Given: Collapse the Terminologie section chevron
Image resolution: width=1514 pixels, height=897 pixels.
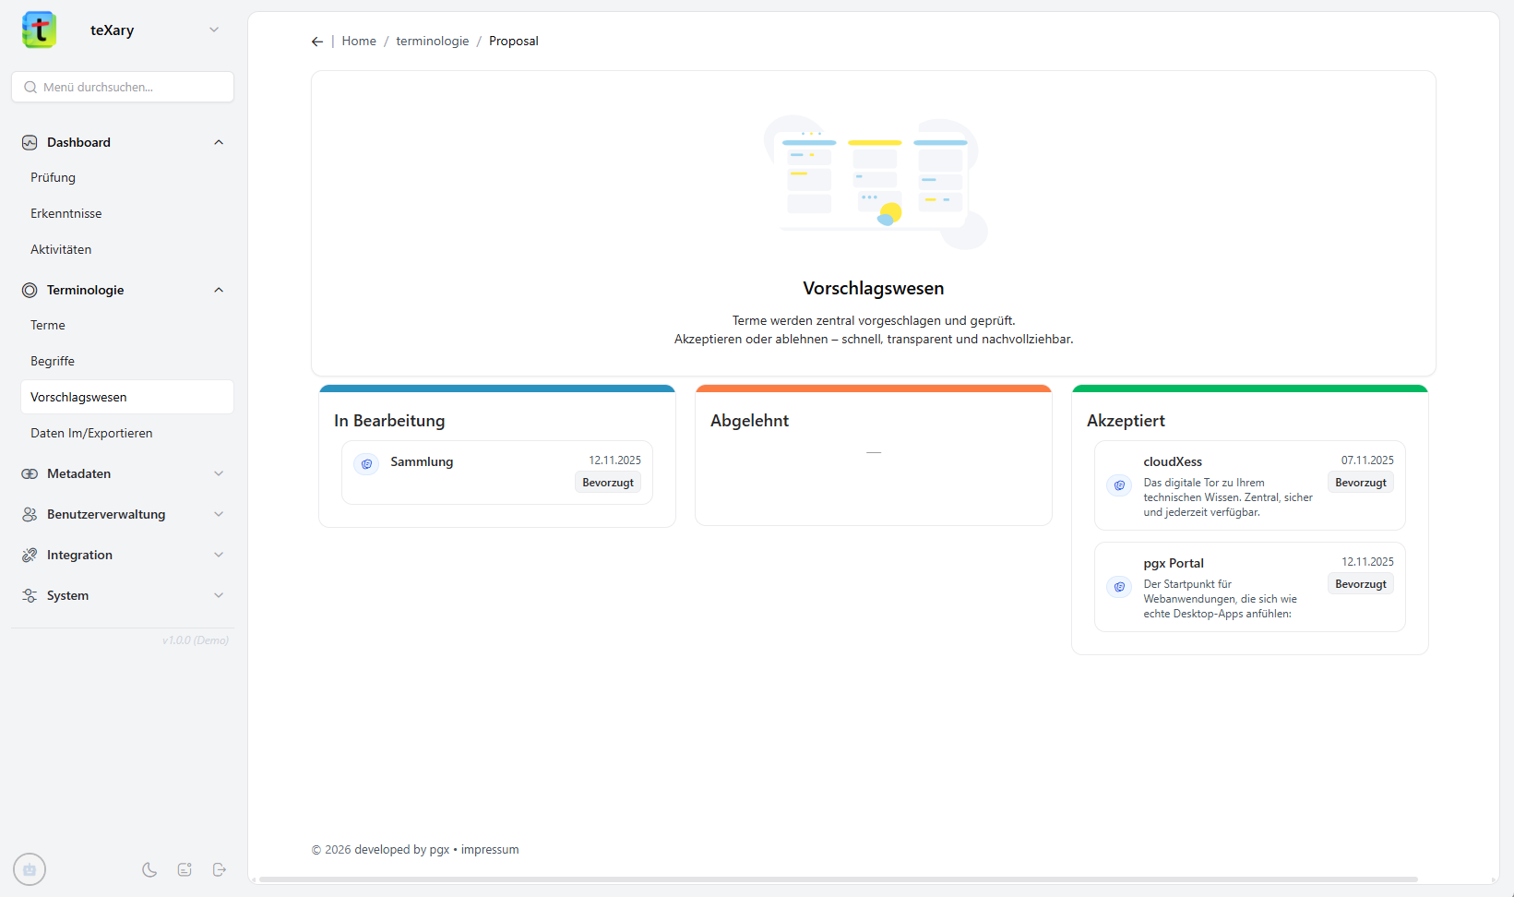Looking at the screenshot, I should pyautogui.click(x=219, y=290).
